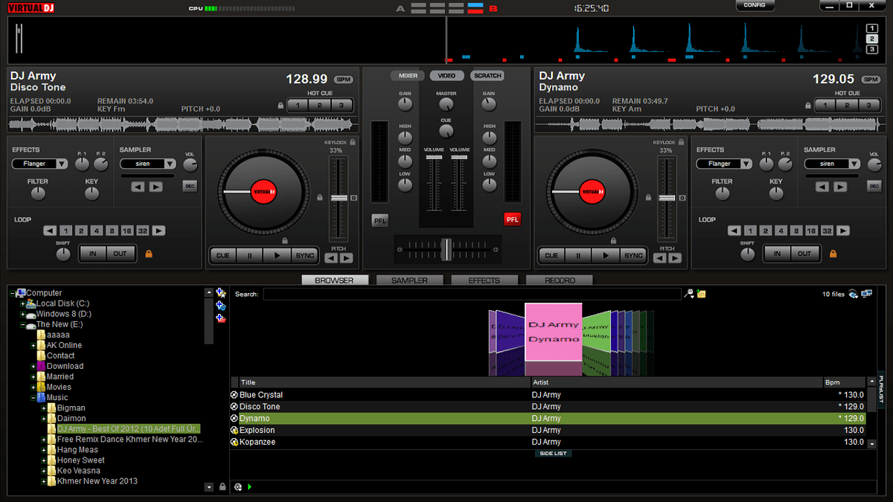Create a favorite folder with the star-plus icon
The image size is (893, 502).
(x=220, y=292)
